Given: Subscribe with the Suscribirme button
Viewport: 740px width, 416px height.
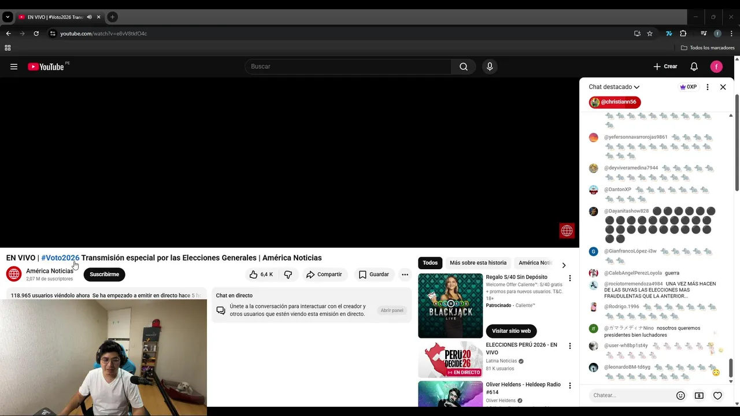Looking at the screenshot, I should pyautogui.click(x=104, y=274).
